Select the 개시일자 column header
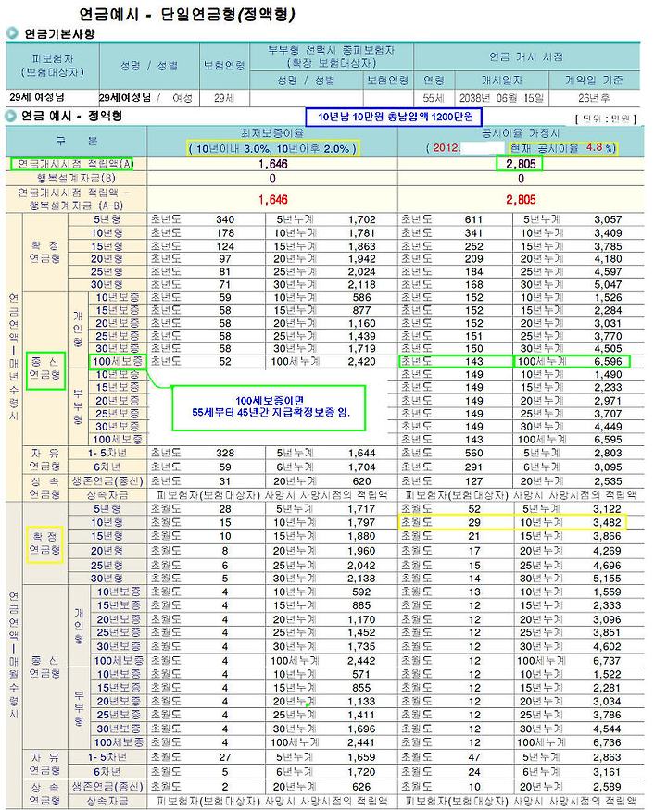Image resolution: width=667 pixels, height=810 pixels. pos(501,80)
